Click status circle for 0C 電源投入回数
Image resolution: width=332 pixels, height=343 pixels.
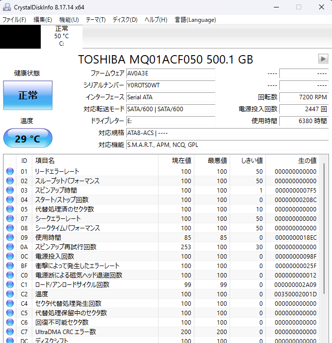pyautogui.click(x=10, y=256)
